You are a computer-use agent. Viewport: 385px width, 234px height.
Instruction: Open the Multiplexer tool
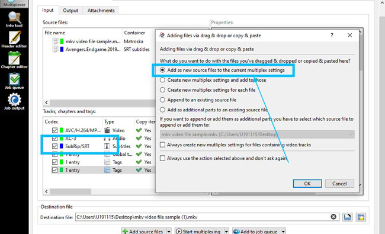tap(14, 4)
